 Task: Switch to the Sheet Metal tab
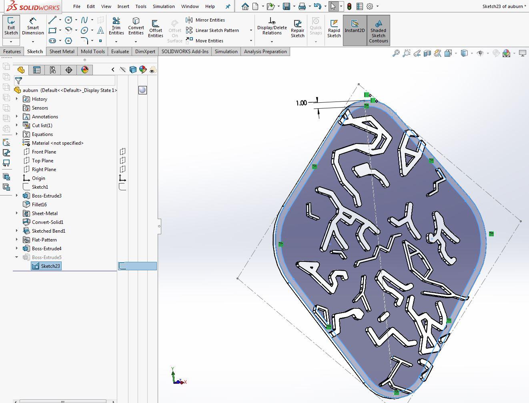click(62, 52)
